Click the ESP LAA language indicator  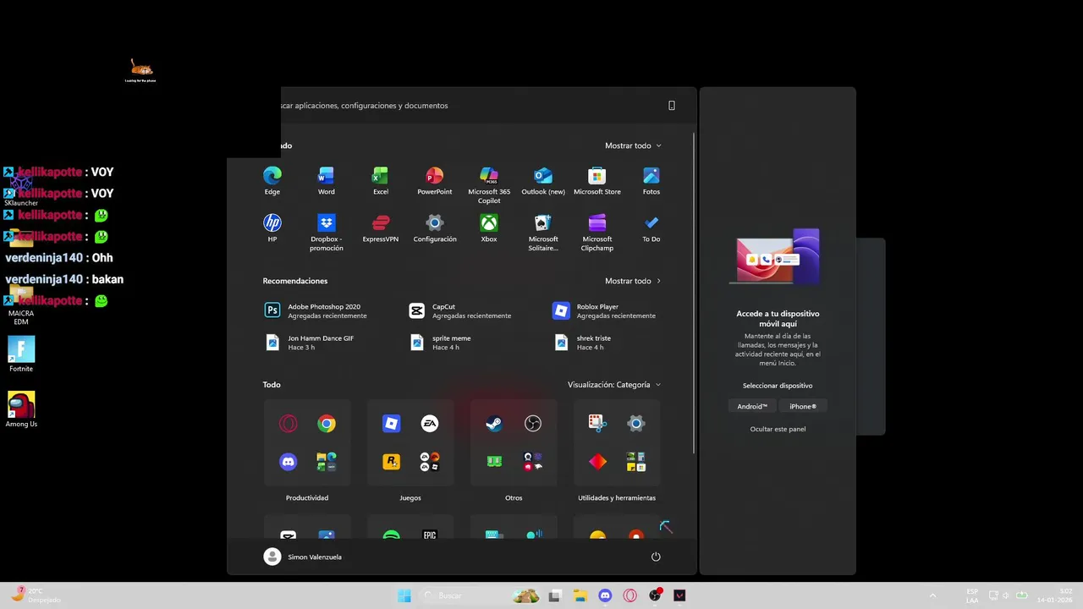[x=973, y=595]
